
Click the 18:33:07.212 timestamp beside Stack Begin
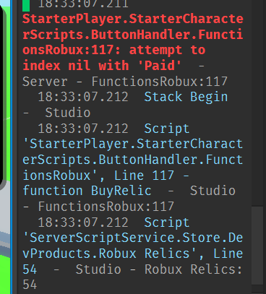pos(83,97)
